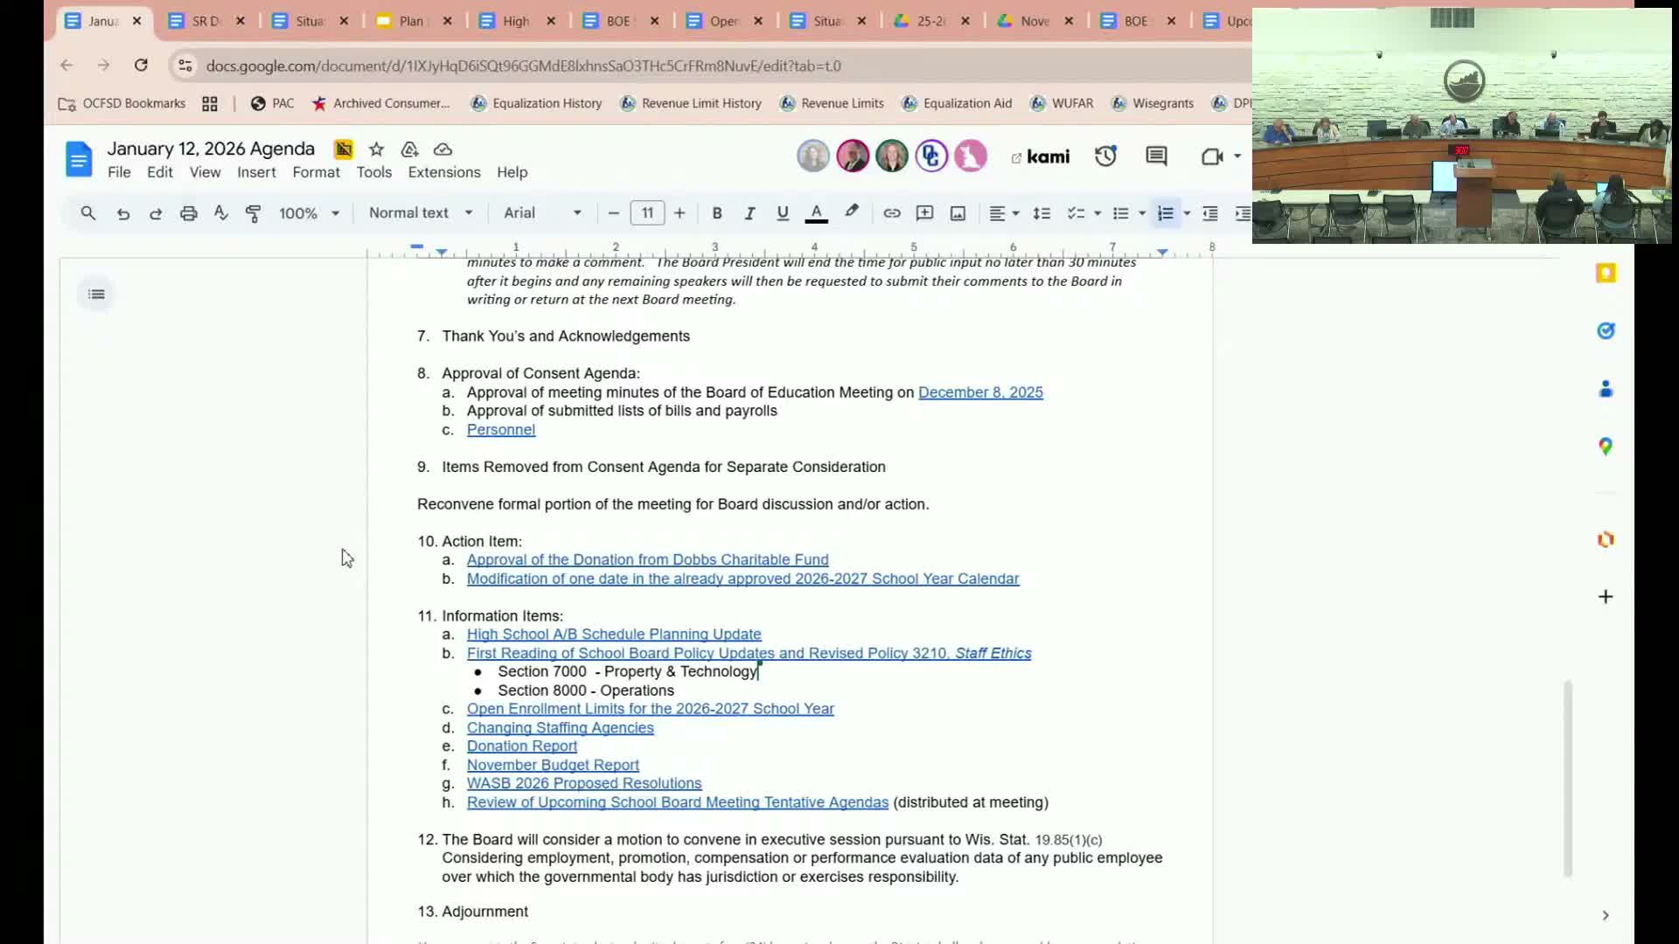Click the font size input field

[x=647, y=213]
